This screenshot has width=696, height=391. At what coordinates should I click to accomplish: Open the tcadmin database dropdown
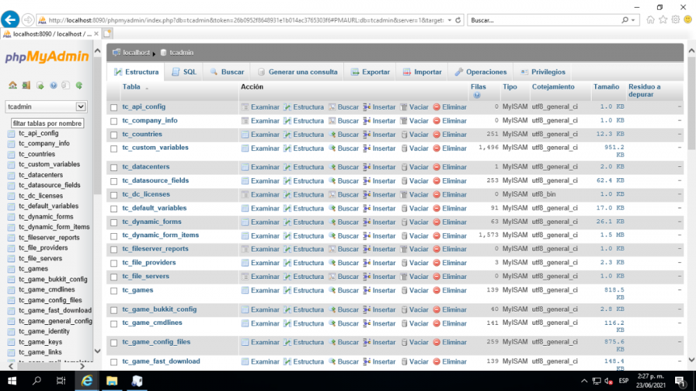[81, 106]
